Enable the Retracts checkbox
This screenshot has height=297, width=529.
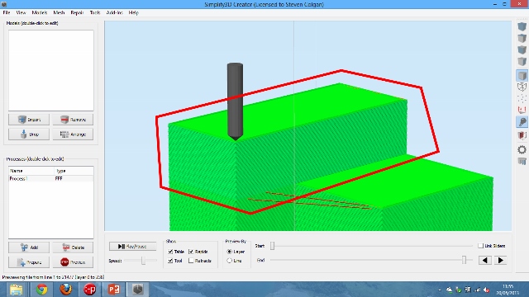pyautogui.click(x=191, y=261)
